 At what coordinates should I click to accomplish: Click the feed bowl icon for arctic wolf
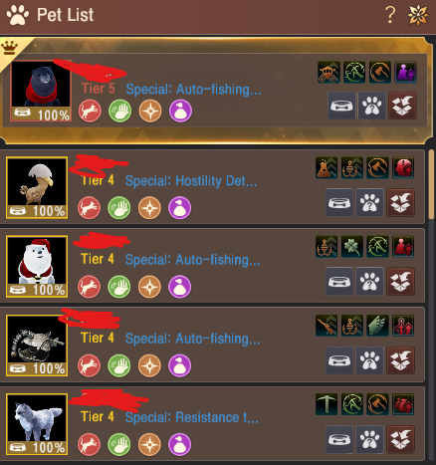point(339,439)
